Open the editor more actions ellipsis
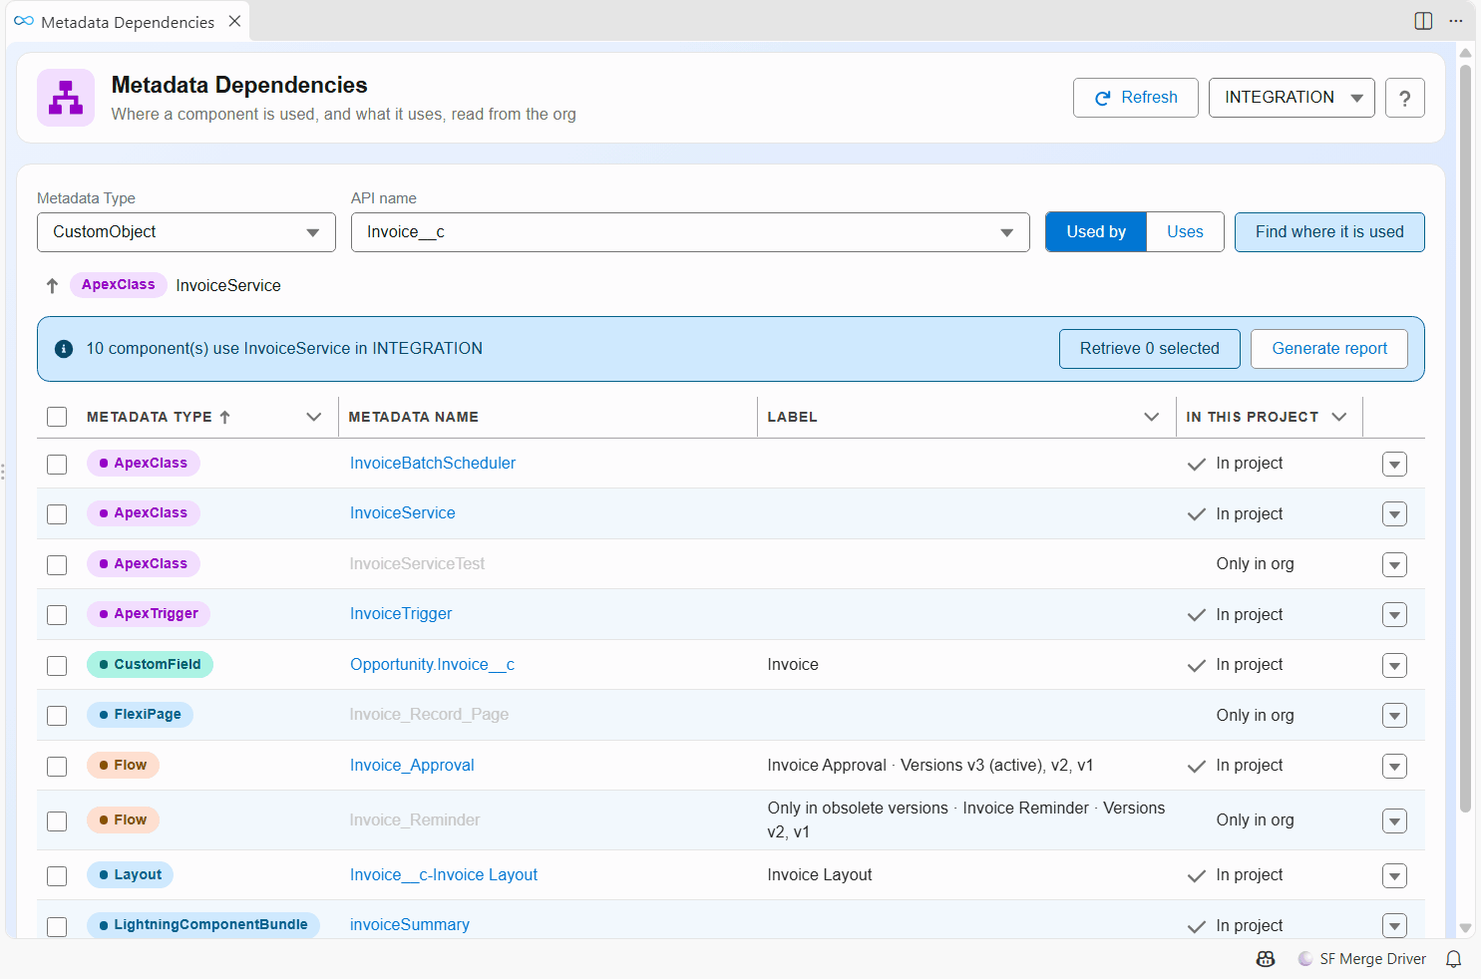 click(x=1456, y=21)
